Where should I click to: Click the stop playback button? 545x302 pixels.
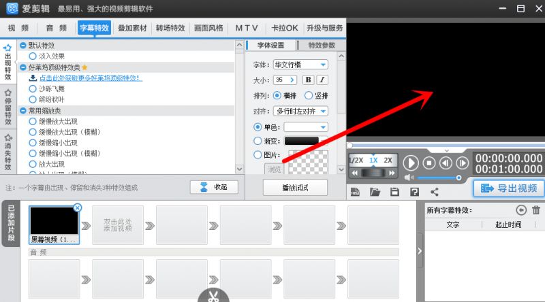coord(429,163)
